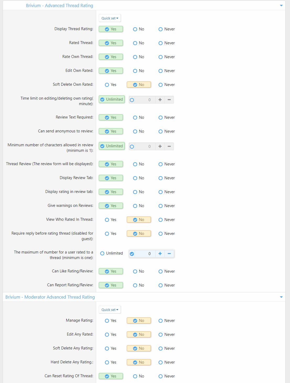Open Quick set dropdown in Moderator section

pos(110,310)
